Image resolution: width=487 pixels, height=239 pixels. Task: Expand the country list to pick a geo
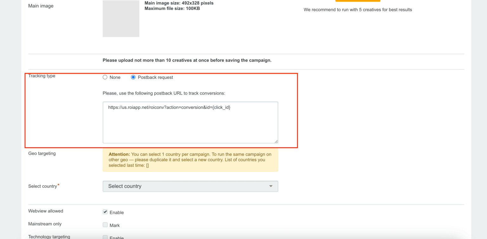(x=190, y=186)
